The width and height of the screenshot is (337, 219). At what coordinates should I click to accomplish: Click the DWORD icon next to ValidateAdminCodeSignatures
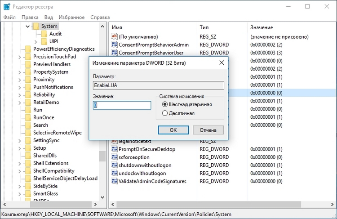coord(114,181)
